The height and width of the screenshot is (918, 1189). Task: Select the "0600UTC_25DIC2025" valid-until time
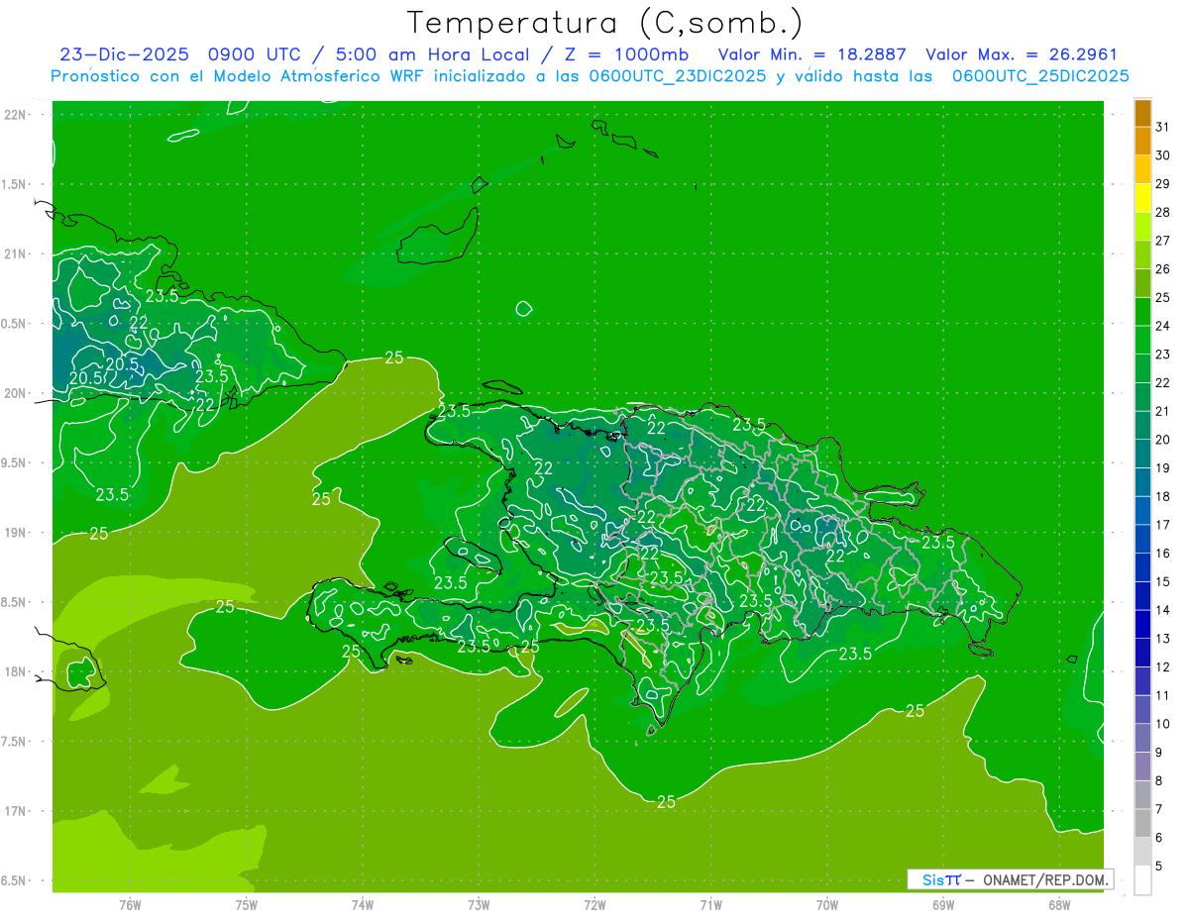1040,76
